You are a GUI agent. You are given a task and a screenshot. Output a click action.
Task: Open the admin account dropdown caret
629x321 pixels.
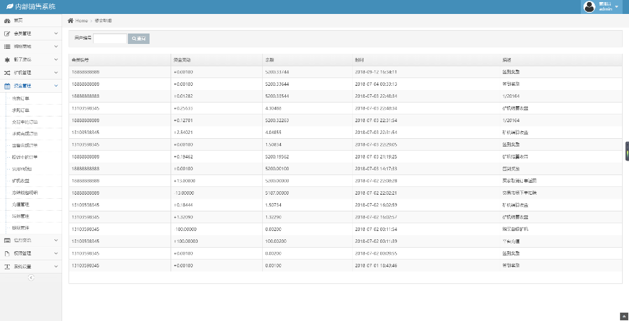pyautogui.click(x=617, y=7)
